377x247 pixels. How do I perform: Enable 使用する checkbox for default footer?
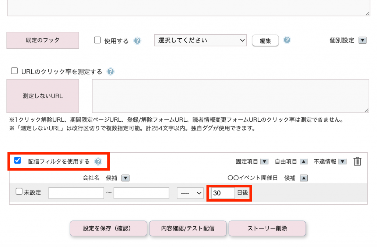tap(98, 41)
